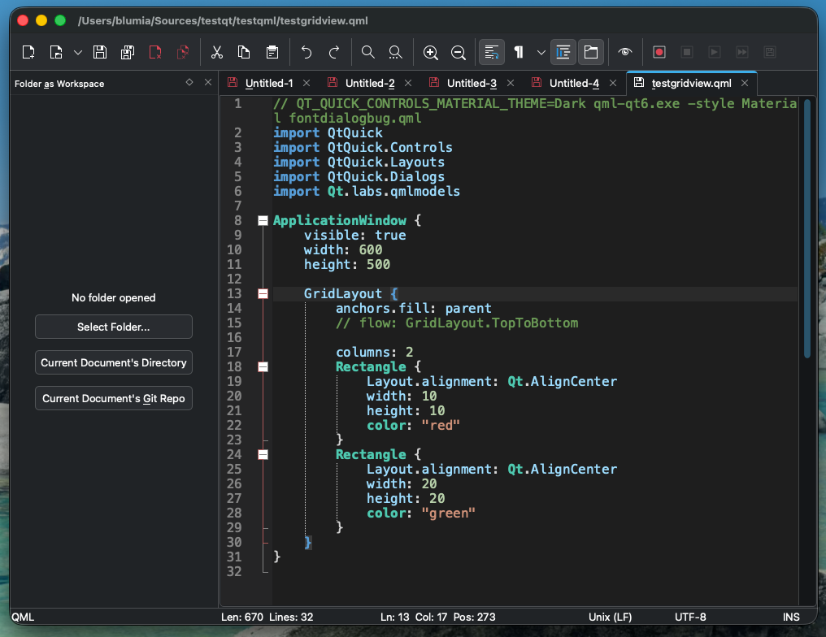Create a new file with toolbar icon
Viewport: 826px width, 637px height.
[x=28, y=52]
